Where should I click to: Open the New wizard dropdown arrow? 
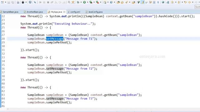pos(6,2)
